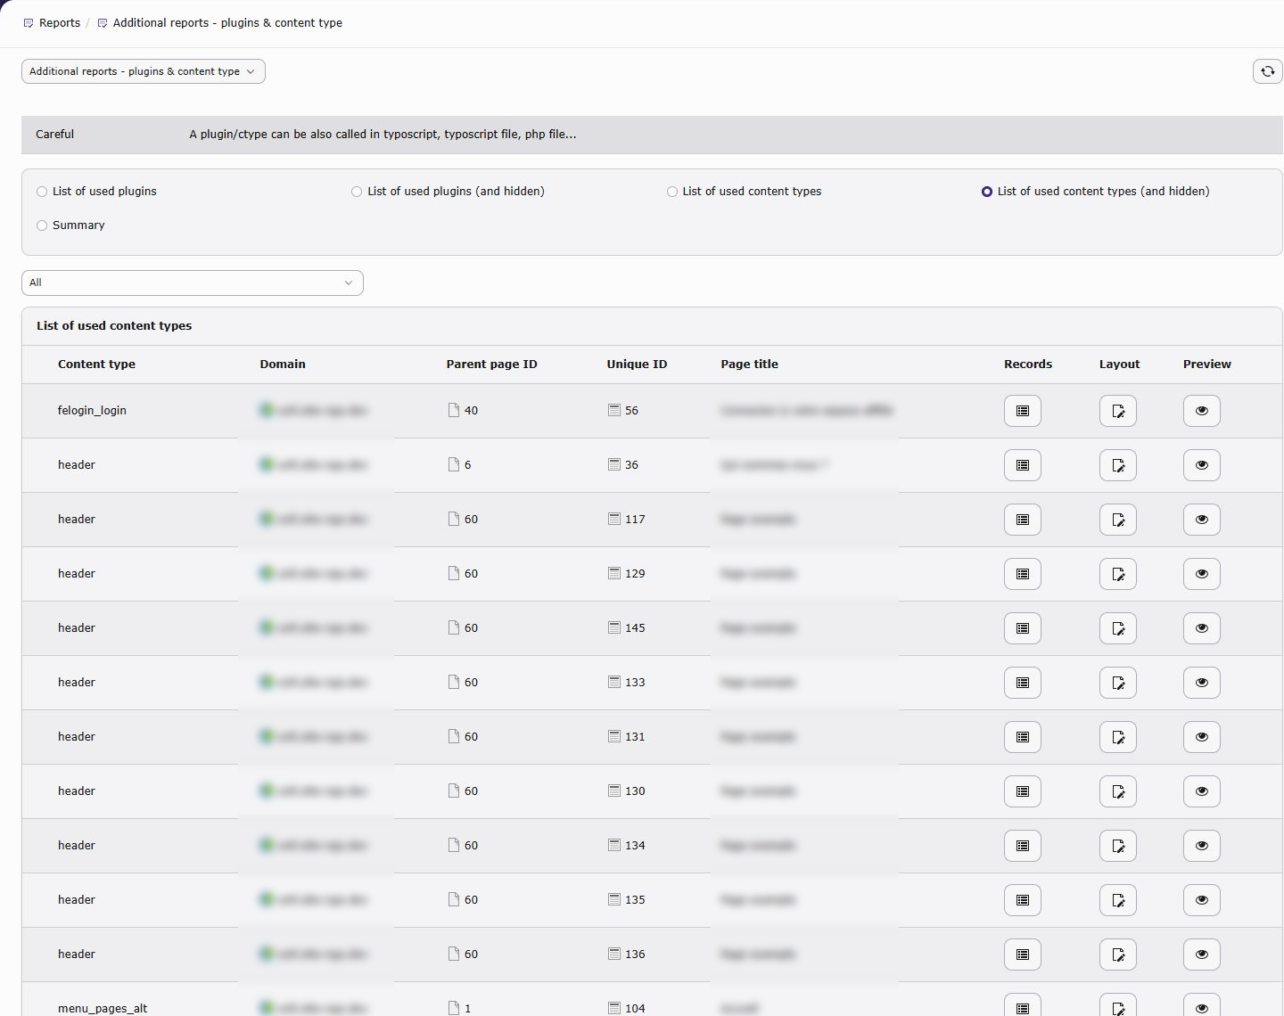View records of header row ID 145
Screen dimensions: 1284x1016
click(x=1023, y=628)
